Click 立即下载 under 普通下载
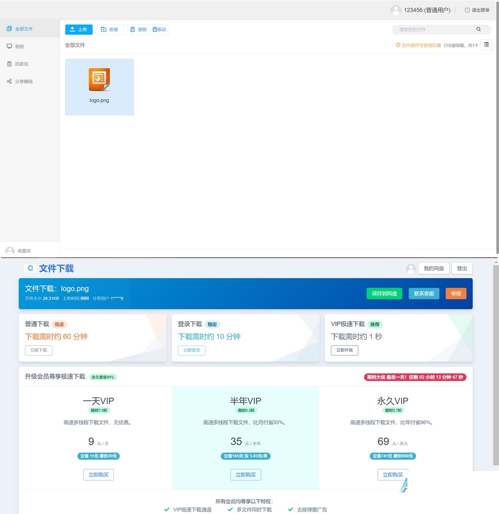The width and height of the screenshot is (499, 514). click(x=39, y=350)
